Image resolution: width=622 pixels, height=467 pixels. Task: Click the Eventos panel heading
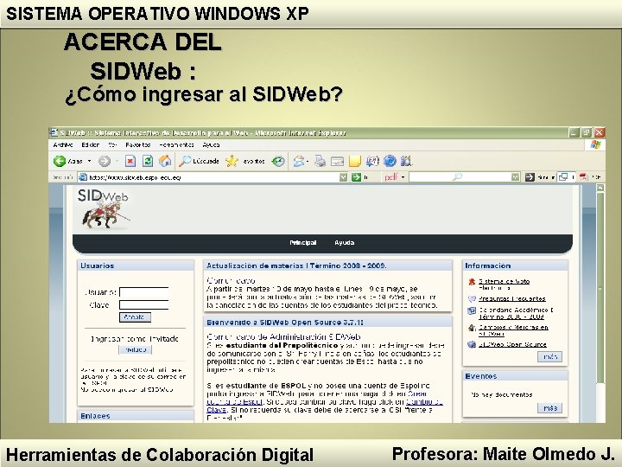[x=481, y=375]
